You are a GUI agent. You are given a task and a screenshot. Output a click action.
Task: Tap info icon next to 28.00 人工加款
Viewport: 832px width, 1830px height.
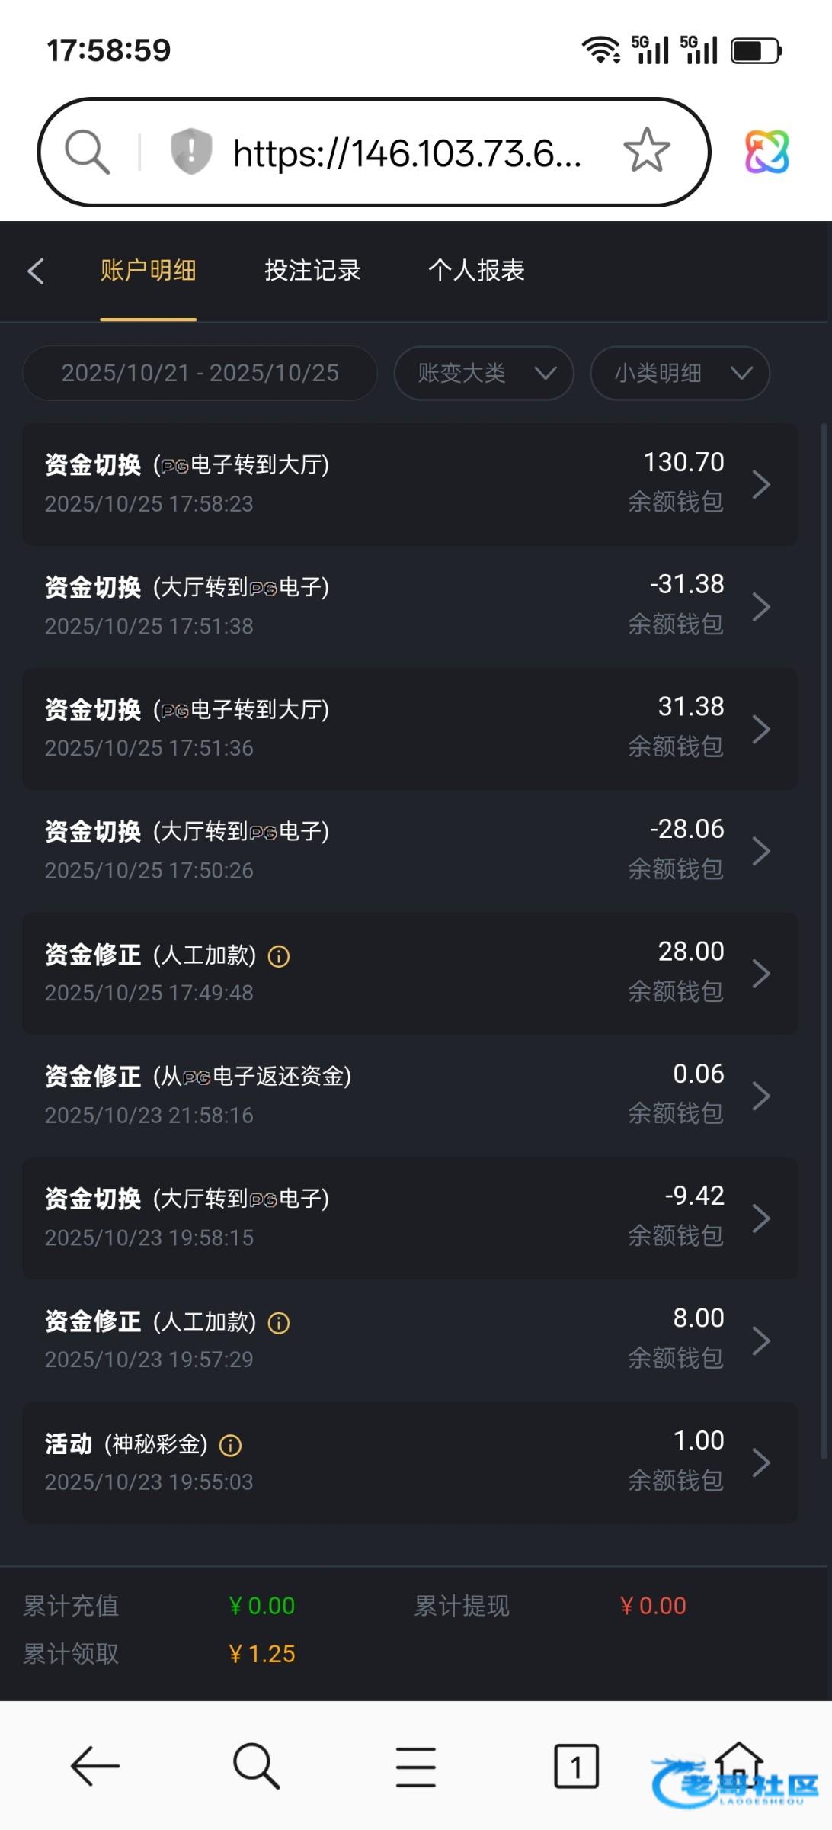tap(279, 956)
